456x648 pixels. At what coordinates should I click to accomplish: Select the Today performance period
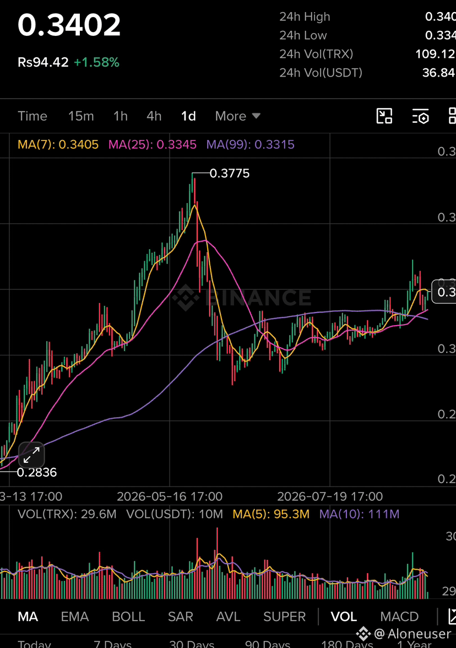coord(34,644)
